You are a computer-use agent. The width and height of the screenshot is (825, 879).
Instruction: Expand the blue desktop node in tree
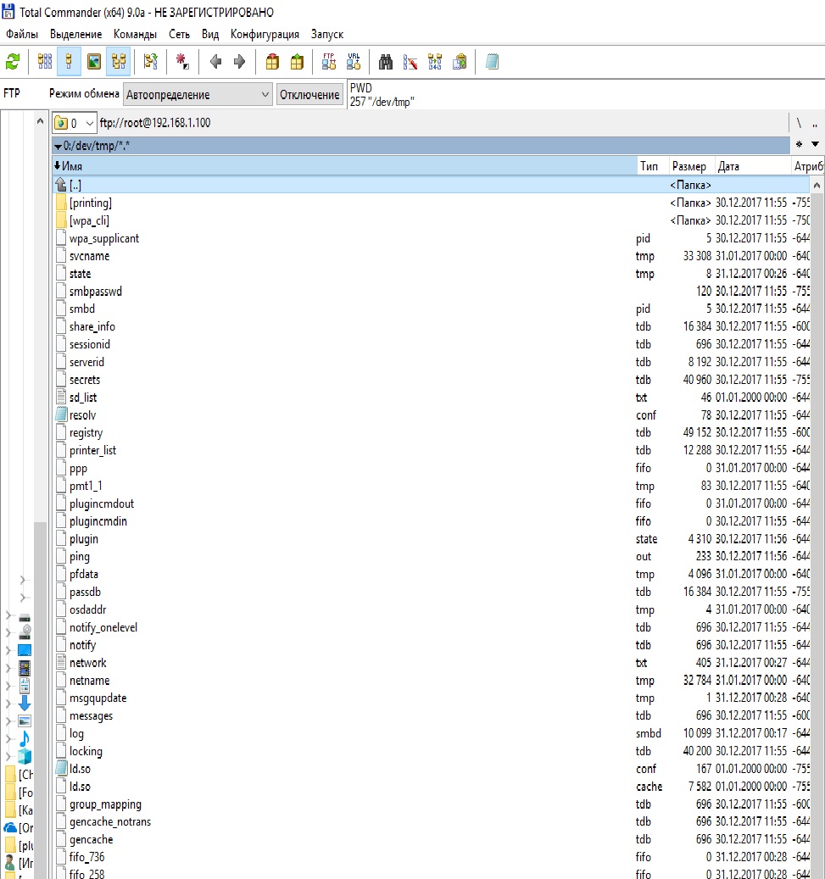pyautogui.click(x=8, y=650)
